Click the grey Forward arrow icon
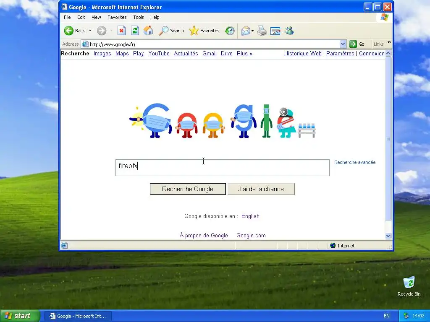The image size is (430, 322). pyautogui.click(x=102, y=31)
